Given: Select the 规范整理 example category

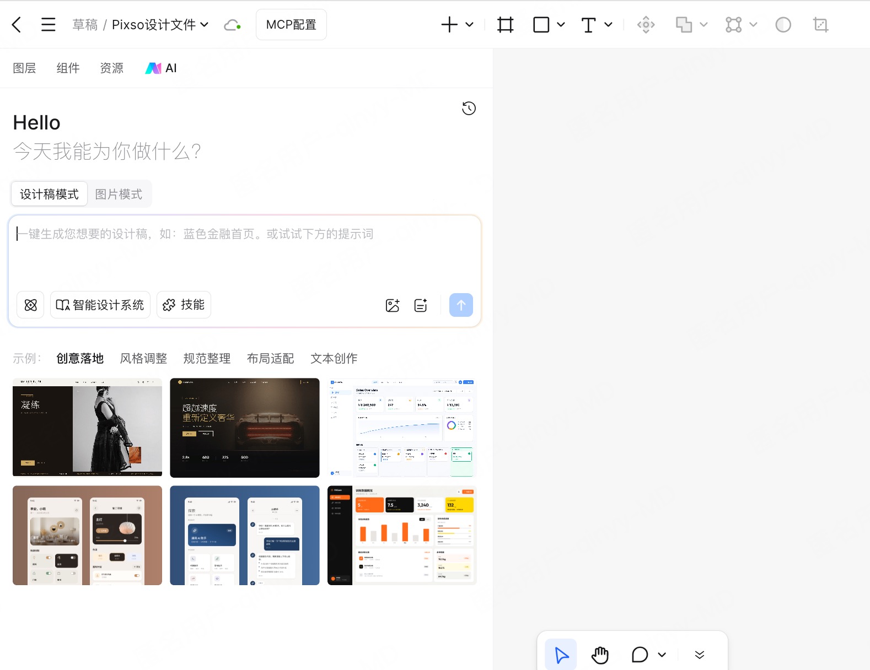Looking at the screenshot, I should tap(207, 359).
